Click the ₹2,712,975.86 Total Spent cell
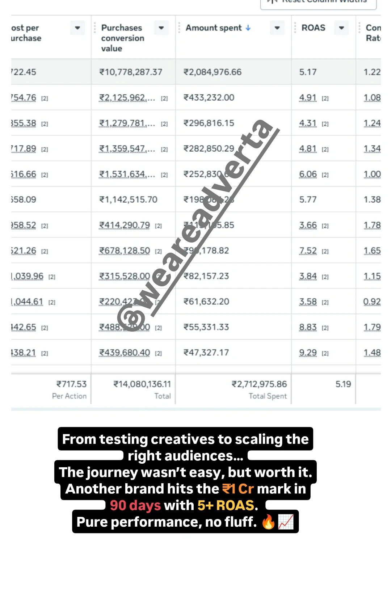Image resolution: width=391 pixels, height=590 pixels. coord(259,384)
